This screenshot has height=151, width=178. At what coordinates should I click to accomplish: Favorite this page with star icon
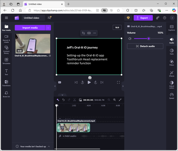(x=118, y=10)
